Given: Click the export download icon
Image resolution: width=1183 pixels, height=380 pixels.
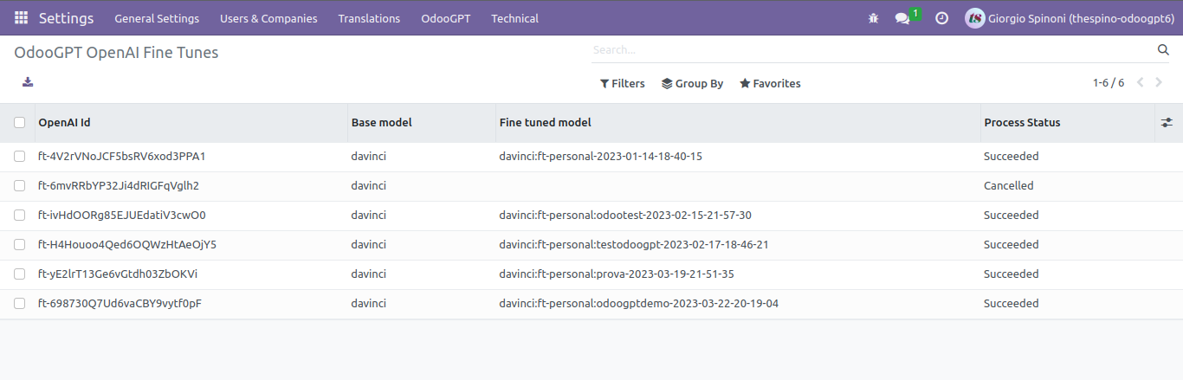Looking at the screenshot, I should pyautogui.click(x=28, y=82).
